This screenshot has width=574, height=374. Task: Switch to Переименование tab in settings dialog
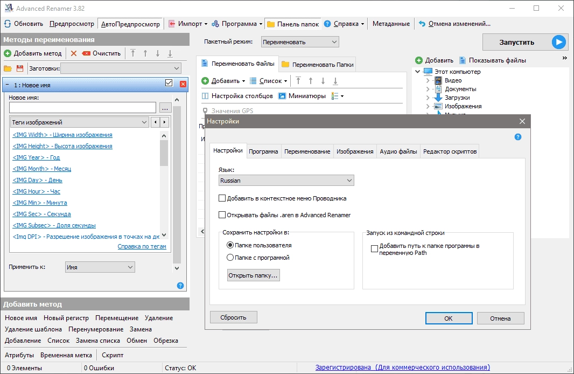pyautogui.click(x=307, y=151)
